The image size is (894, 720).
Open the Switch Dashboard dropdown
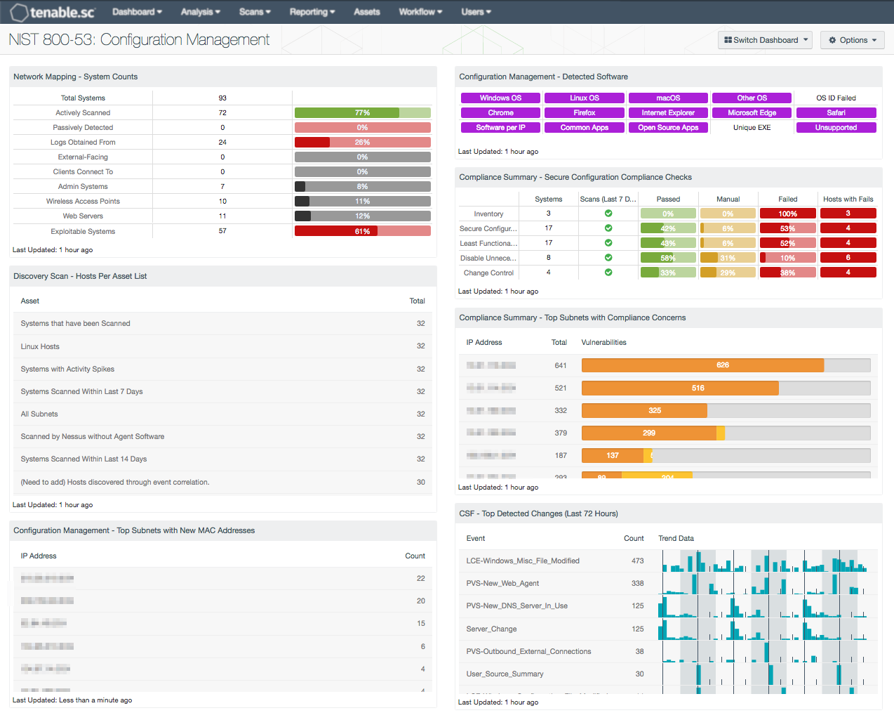click(x=765, y=40)
